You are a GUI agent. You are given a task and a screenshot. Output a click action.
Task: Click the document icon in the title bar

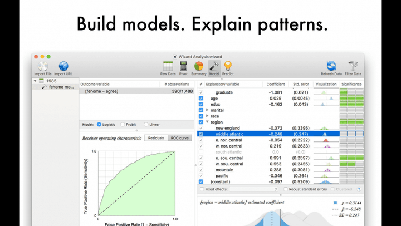tap(175, 57)
